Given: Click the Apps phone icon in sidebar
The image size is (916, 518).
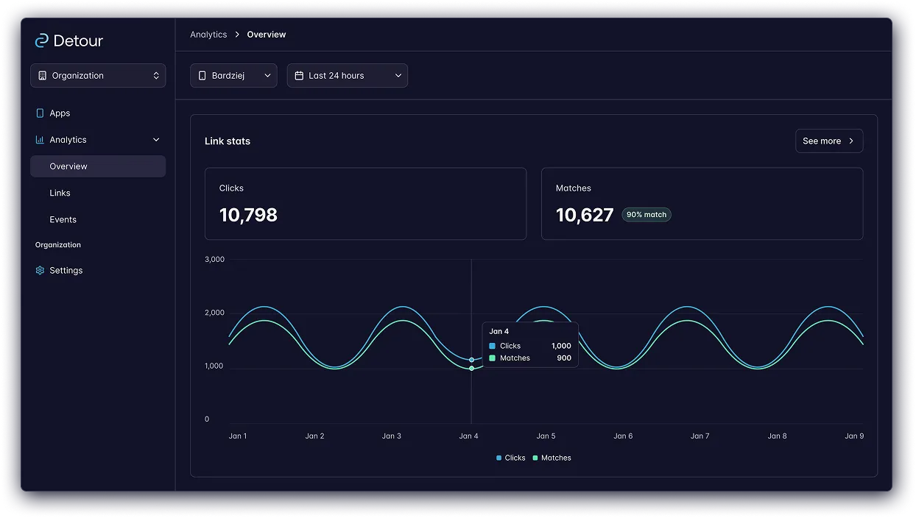Looking at the screenshot, I should 40,113.
